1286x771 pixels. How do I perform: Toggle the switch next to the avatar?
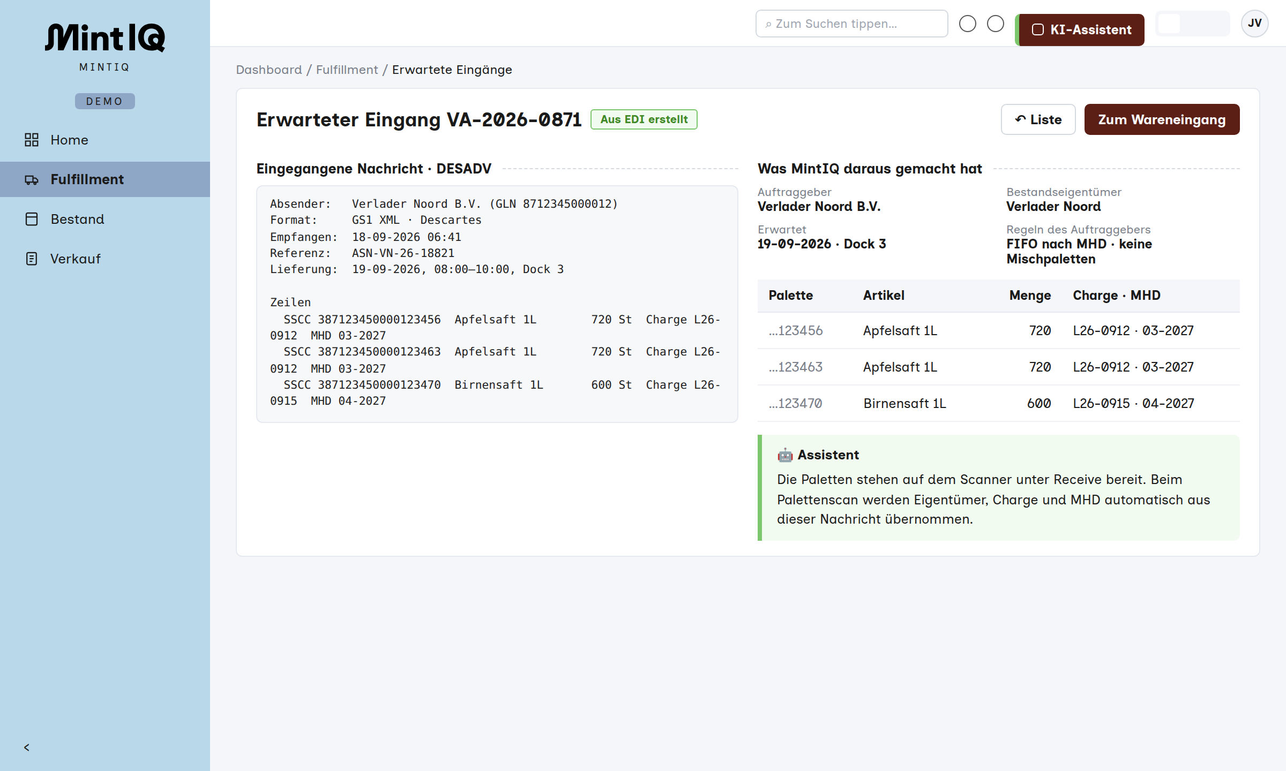(x=1192, y=24)
